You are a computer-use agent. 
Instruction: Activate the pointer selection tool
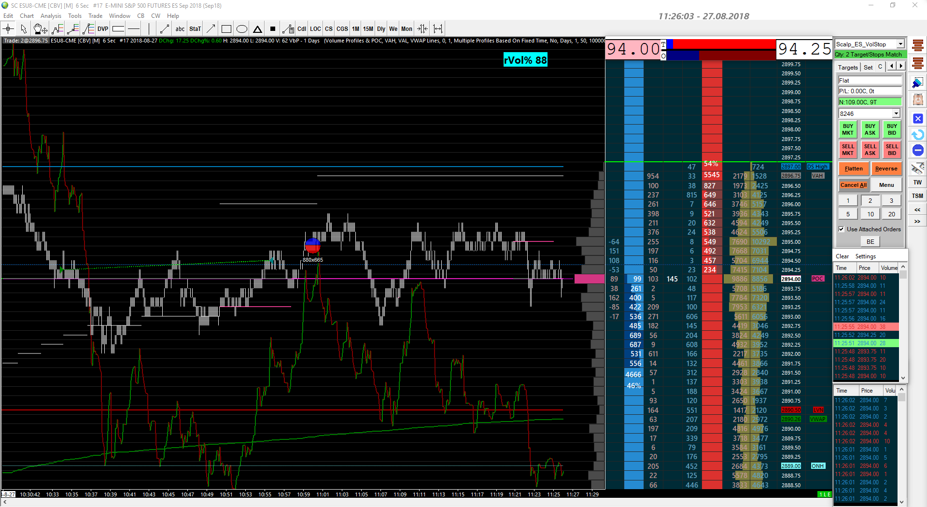click(23, 29)
